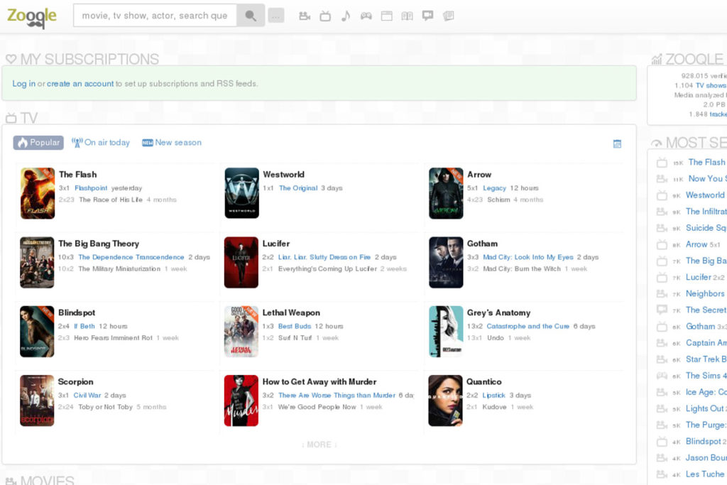Switch to the On air today tab
The image size is (727, 485).
click(x=101, y=143)
